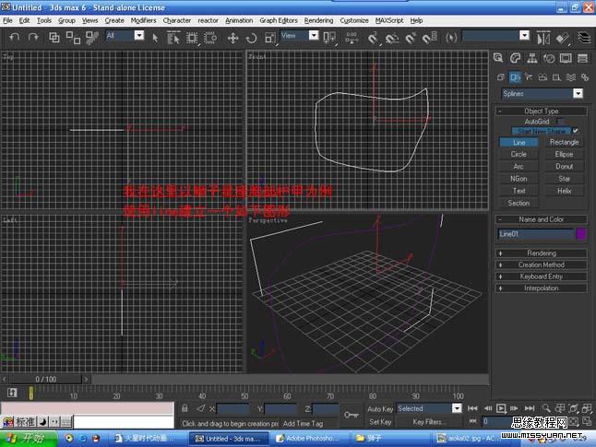
Task: Open the Motion panel tab icon
Action: point(549,58)
